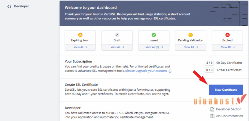Viewport: 249px width, 121px height.
Task: Click the Issued card title
Action: coord(154,40)
